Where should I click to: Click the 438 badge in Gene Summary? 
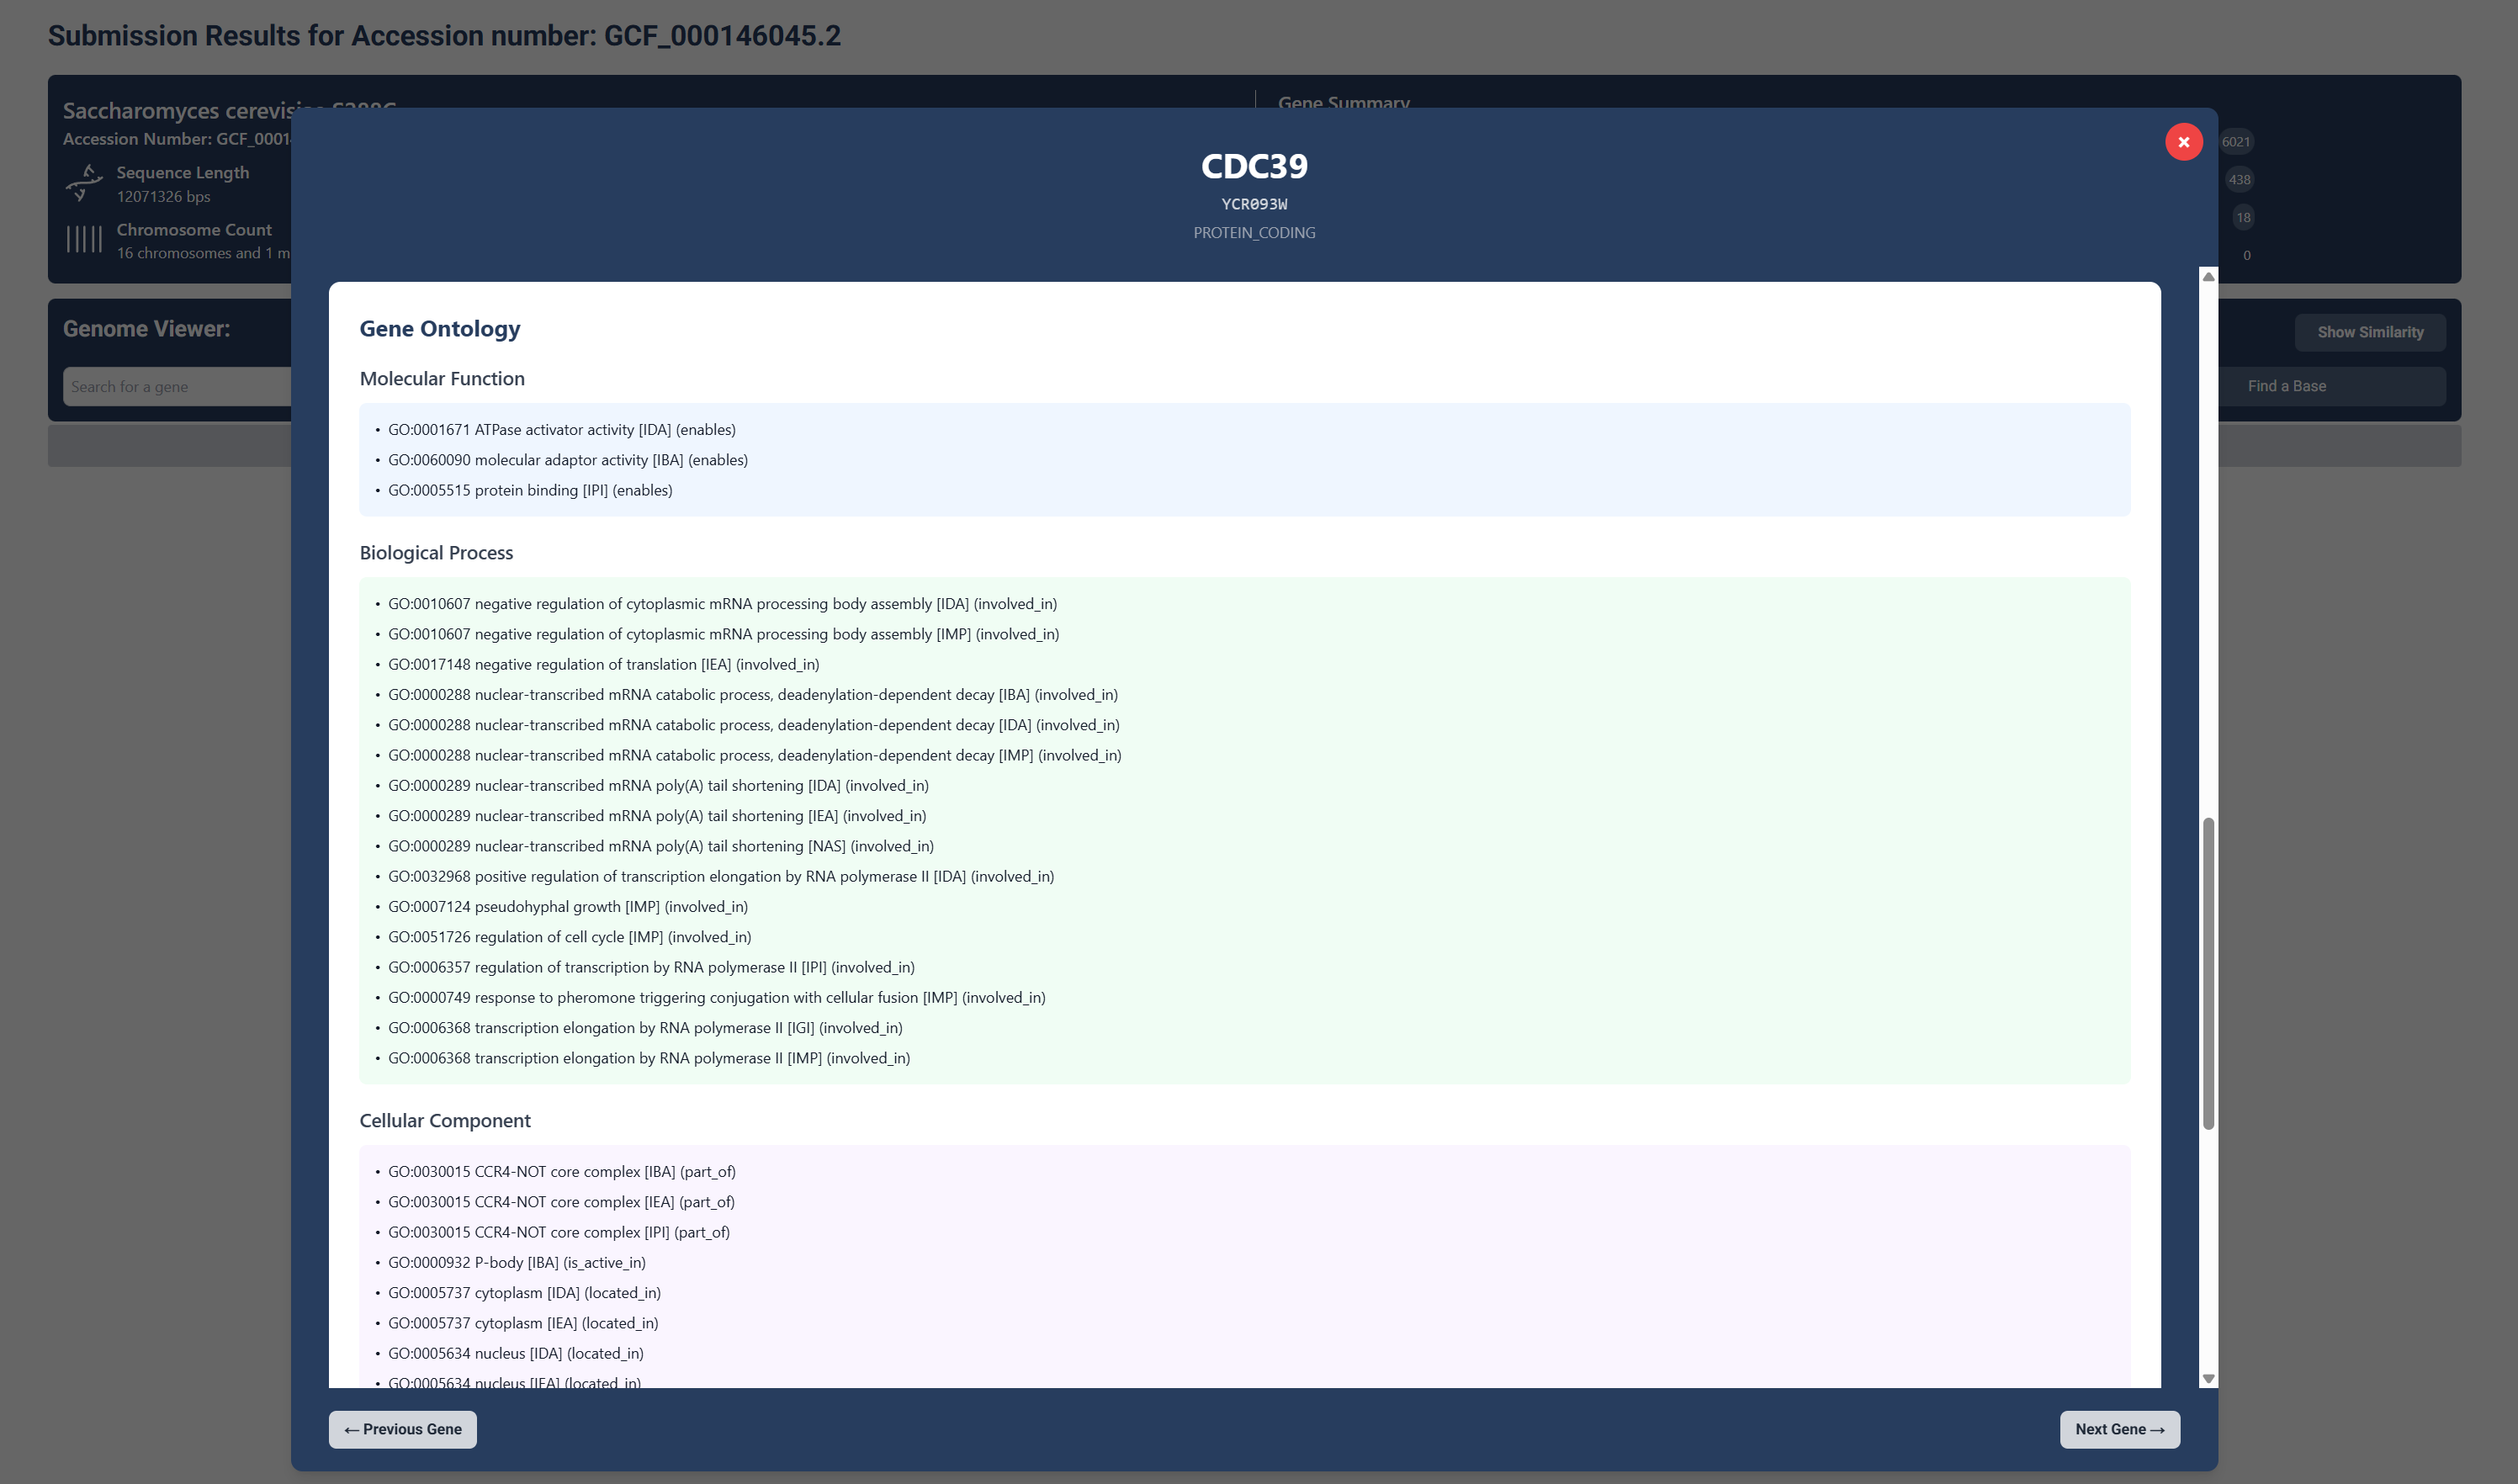[x=2240, y=179]
